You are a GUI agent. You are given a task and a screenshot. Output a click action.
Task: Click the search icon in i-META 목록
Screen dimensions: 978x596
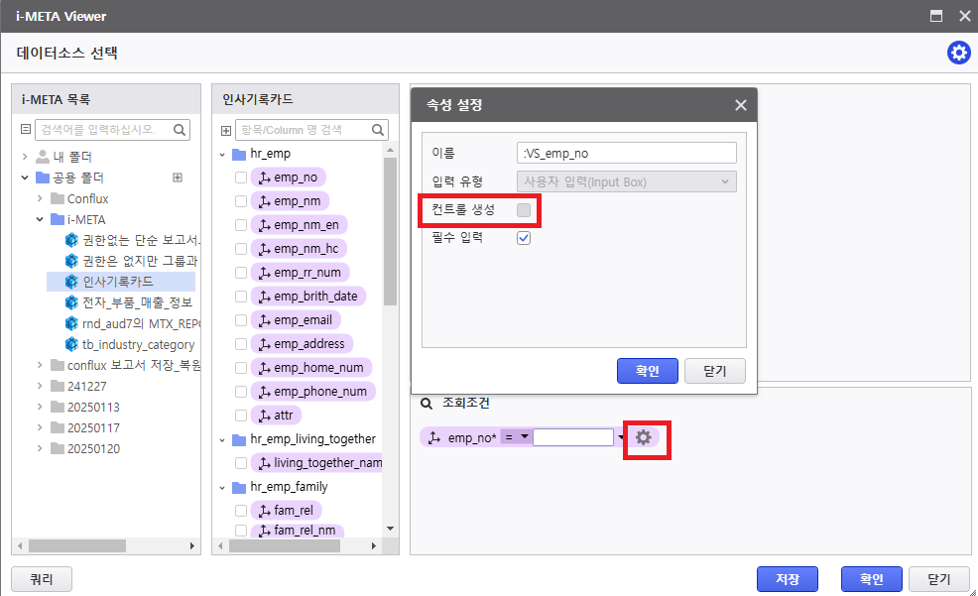pos(181,130)
